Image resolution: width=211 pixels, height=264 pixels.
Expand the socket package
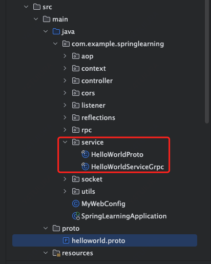65,179
